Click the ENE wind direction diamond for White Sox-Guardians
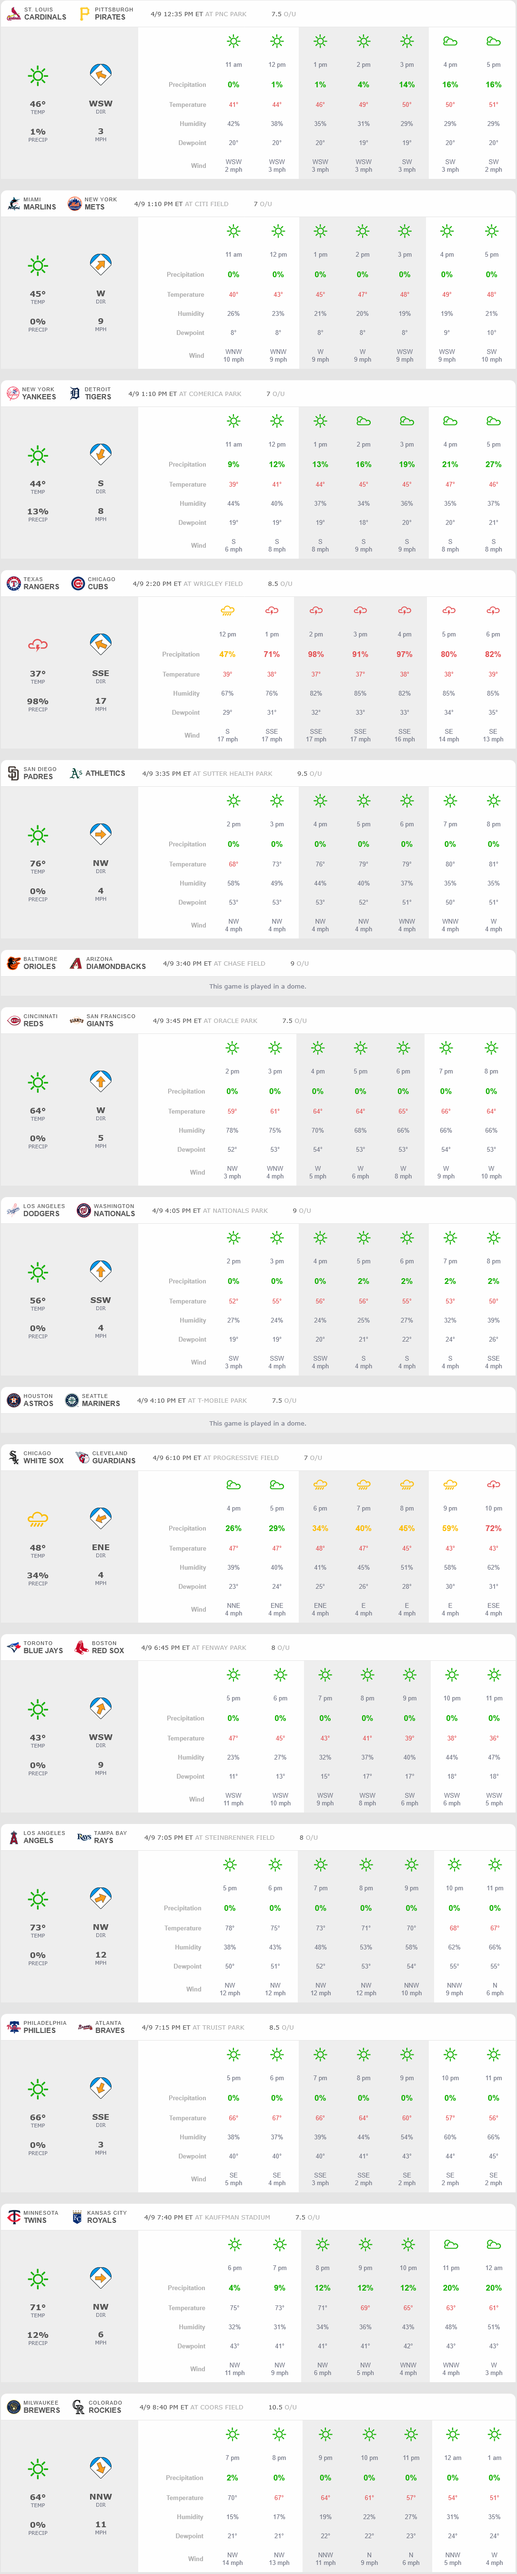The height and width of the screenshot is (2574, 517). [x=101, y=1518]
